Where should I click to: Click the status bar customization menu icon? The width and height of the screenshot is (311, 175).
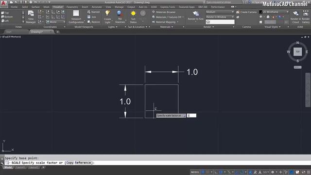pos(309,172)
